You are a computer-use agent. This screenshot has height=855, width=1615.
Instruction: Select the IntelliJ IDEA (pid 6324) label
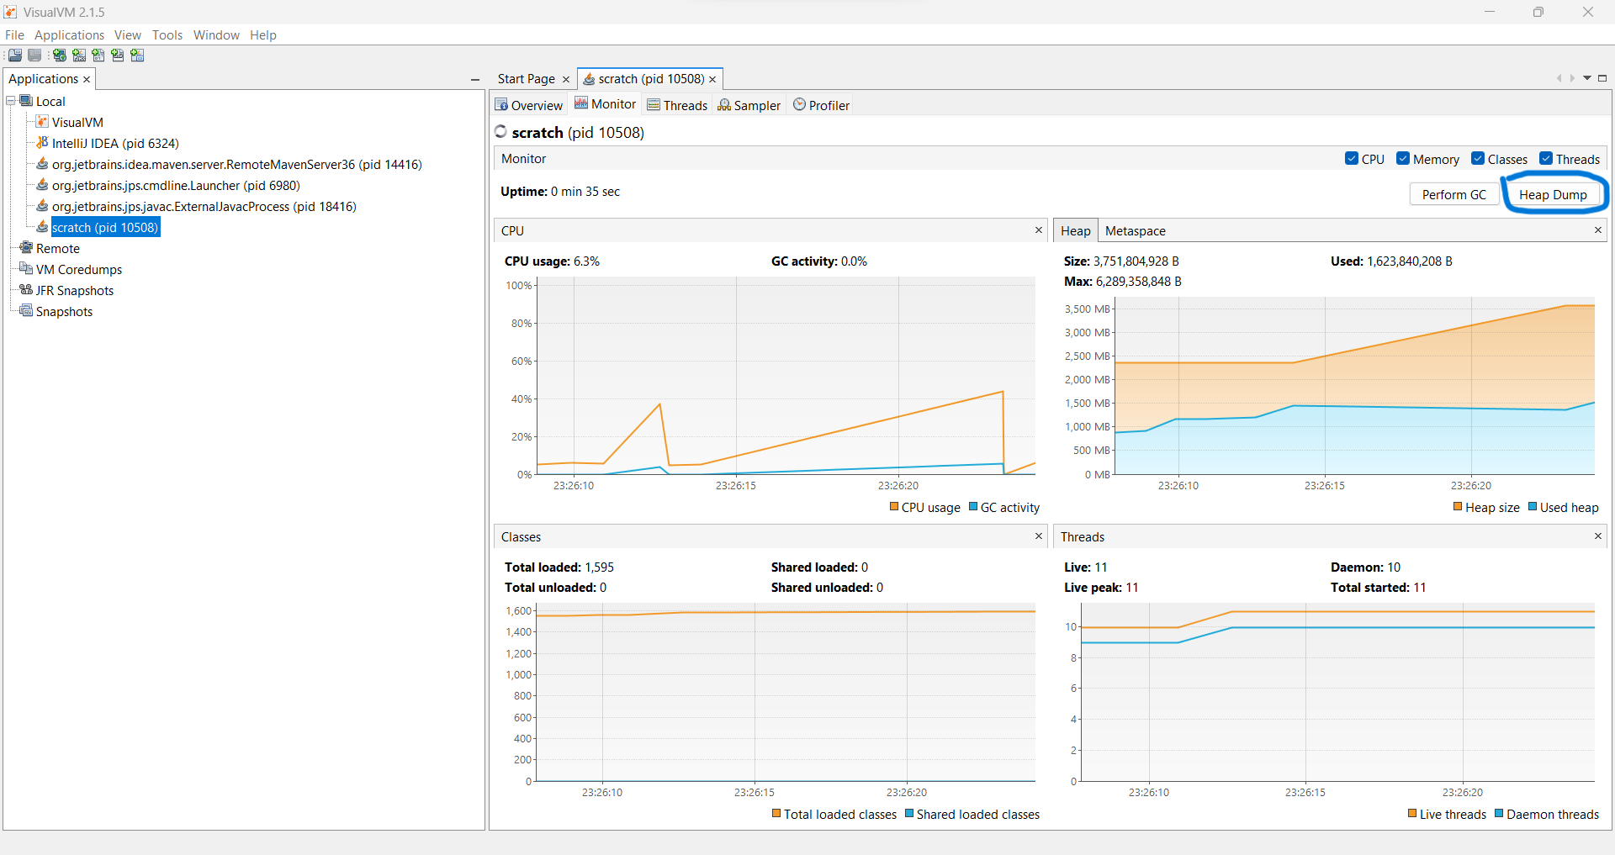[115, 143]
